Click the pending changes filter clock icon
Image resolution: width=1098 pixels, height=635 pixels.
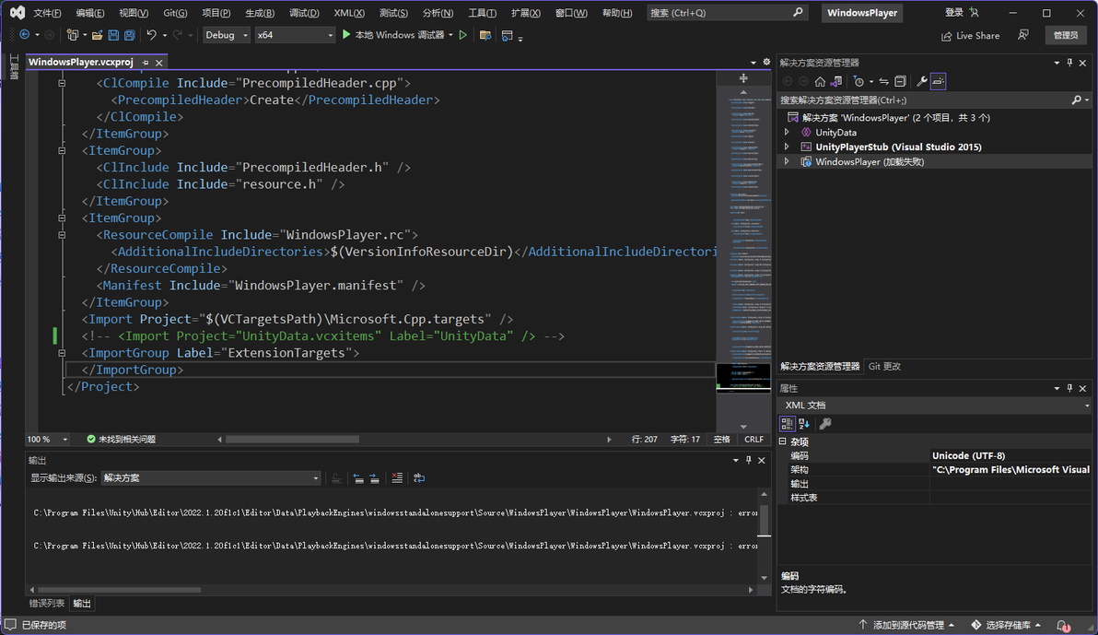pos(859,81)
